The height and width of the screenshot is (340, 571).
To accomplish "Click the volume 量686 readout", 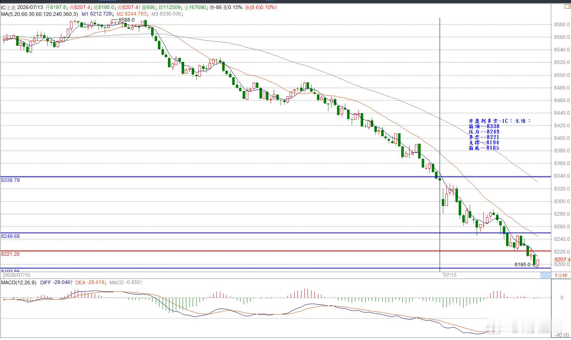I will coord(150,8).
